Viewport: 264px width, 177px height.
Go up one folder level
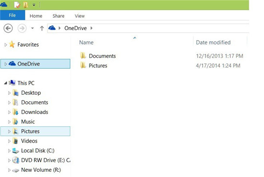pyautogui.click(x=42, y=28)
